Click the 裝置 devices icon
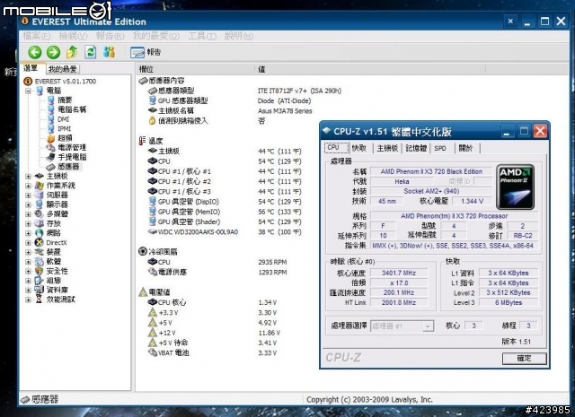 [40, 252]
